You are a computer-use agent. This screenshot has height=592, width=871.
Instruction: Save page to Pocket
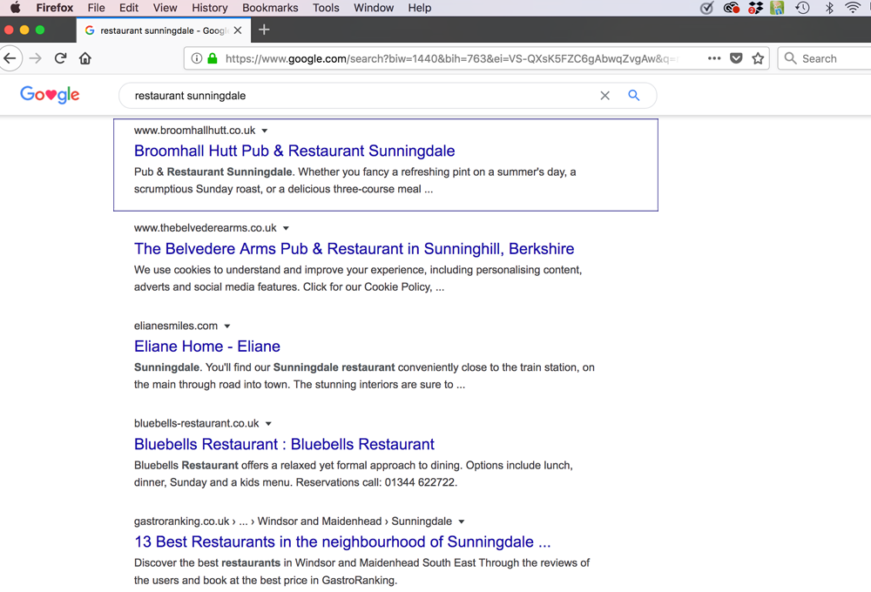tap(736, 58)
